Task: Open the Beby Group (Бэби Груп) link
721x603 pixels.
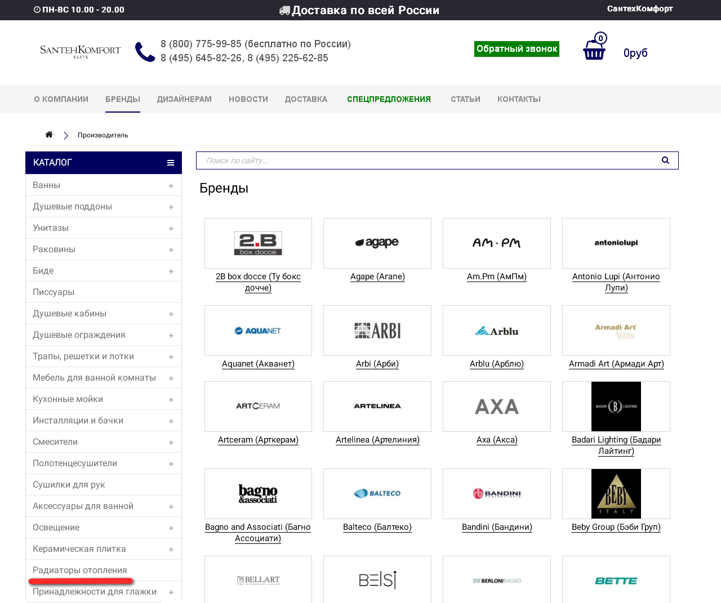Action: pyautogui.click(x=616, y=527)
